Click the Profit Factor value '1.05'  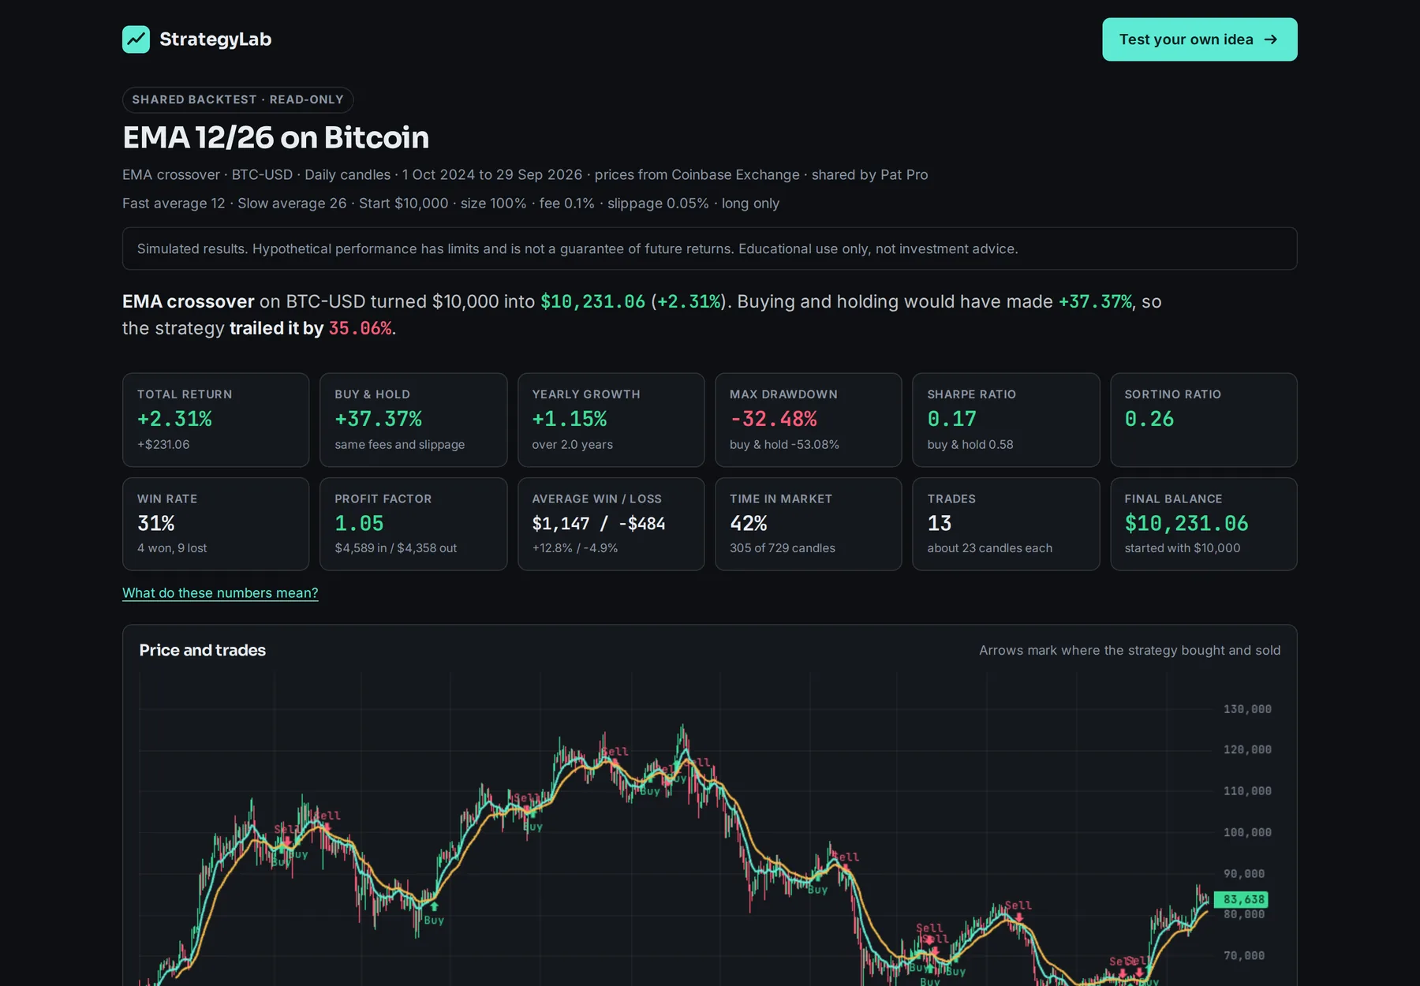coord(359,524)
